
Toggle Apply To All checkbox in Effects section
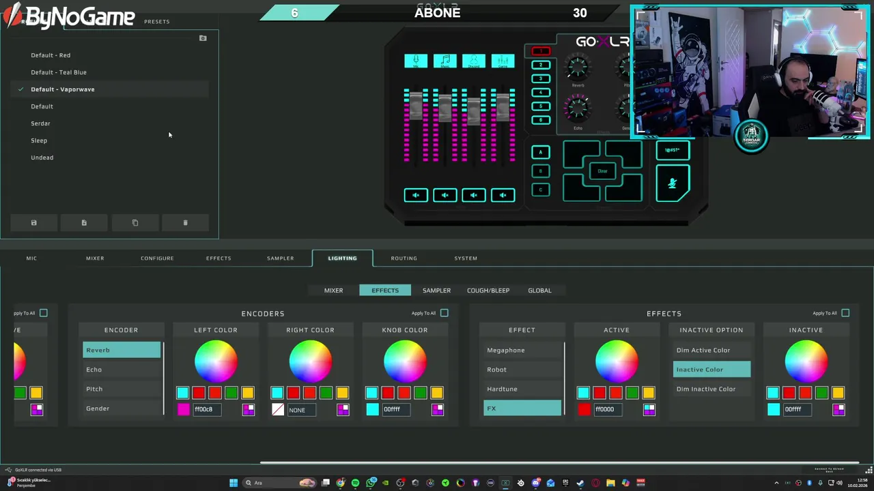[x=845, y=313]
